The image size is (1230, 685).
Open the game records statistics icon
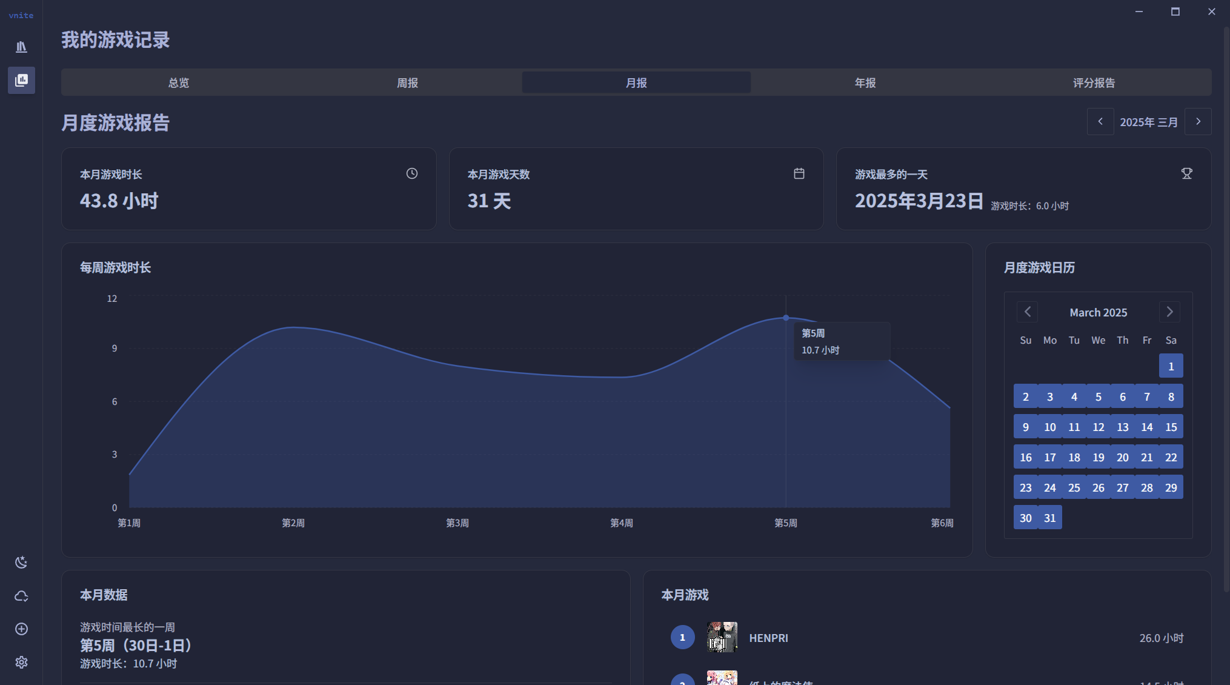point(21,80)
